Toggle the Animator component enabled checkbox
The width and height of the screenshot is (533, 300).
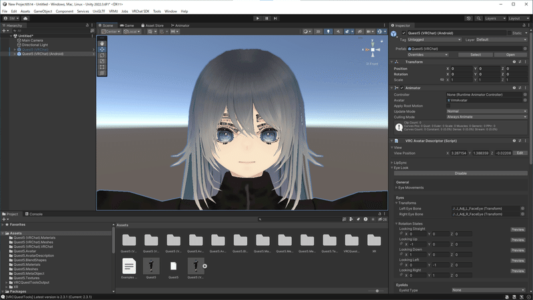pos(402,88)
